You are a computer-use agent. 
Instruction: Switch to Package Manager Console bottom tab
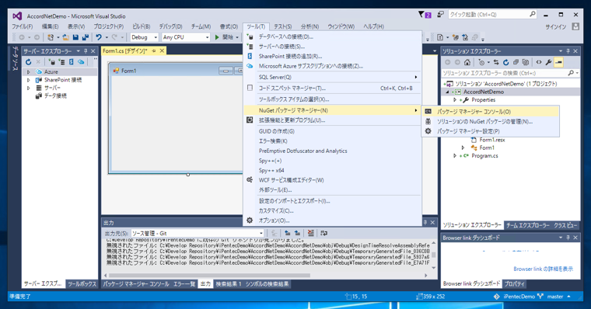point(136,284)
